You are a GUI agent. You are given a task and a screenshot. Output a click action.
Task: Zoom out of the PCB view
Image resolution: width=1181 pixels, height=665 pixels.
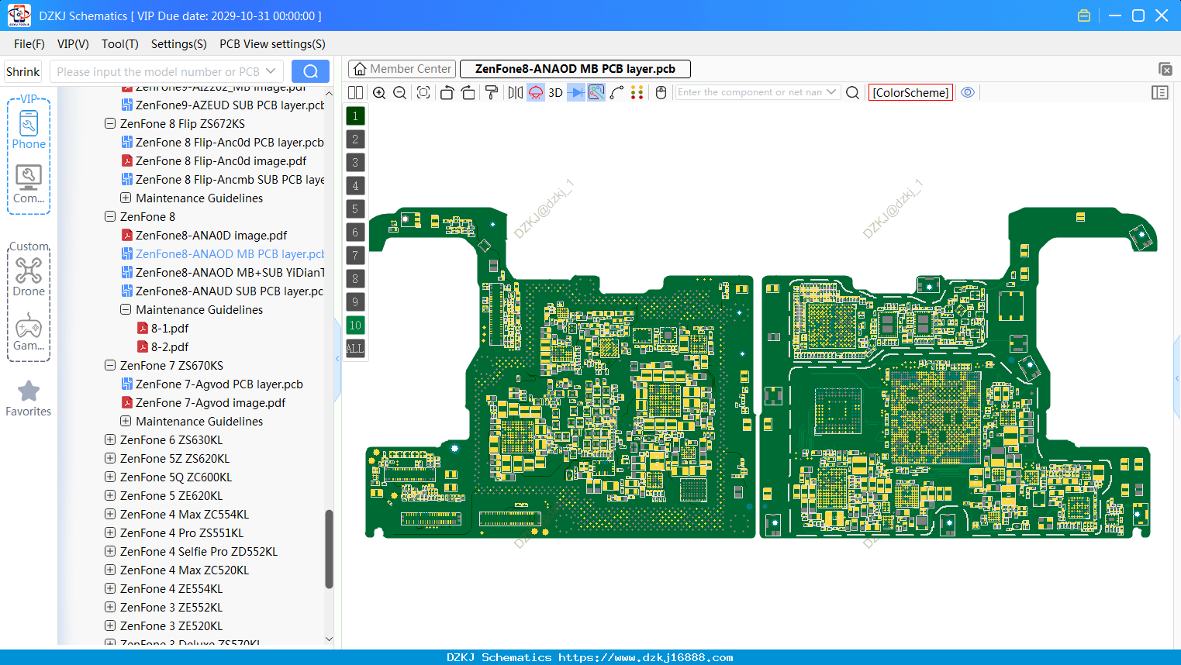coord(400,92)
